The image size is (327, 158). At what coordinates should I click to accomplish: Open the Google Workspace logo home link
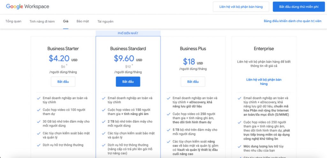[x=27, y=7]
